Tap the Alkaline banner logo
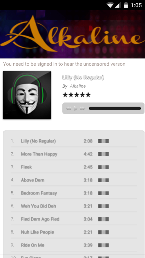Image resolution: width=145 pixels, height=258 pixels. [x=72, y=34]
